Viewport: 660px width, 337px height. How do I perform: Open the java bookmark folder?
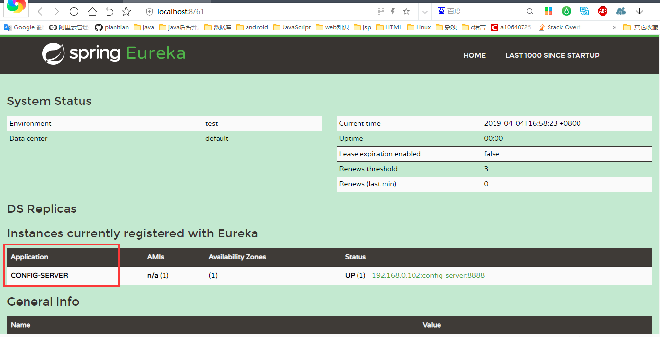144,27
